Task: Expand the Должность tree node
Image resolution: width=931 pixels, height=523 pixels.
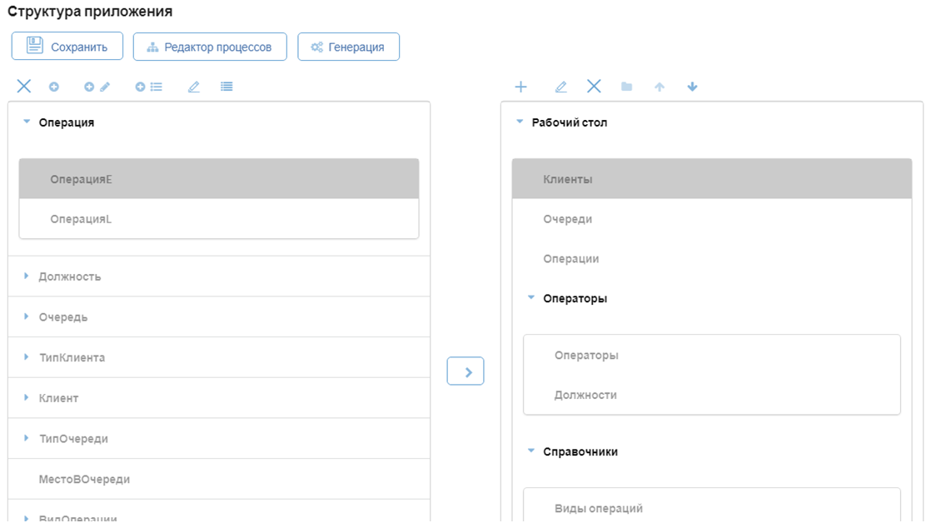Action: point(26,276)
